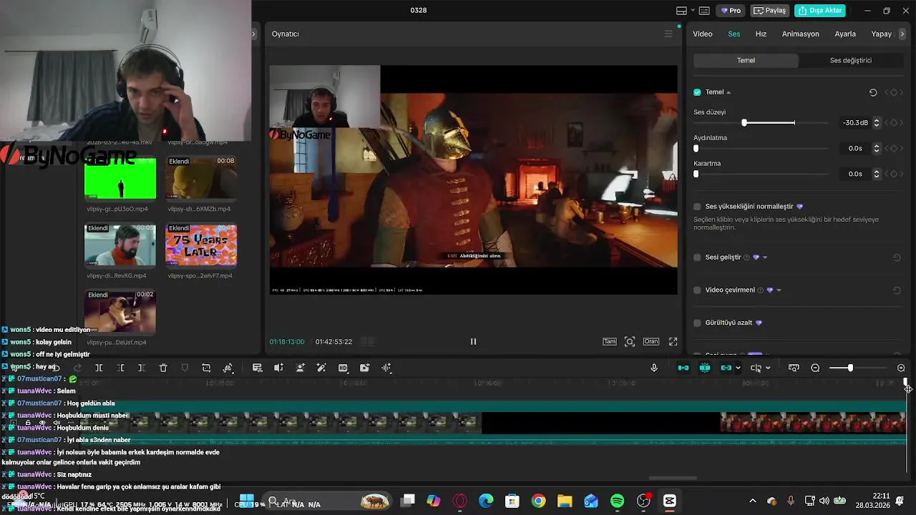Viewport: 916px width, 515px height.
Task: Open CapCut icon in the taskbar
Action: click(670, 501)
